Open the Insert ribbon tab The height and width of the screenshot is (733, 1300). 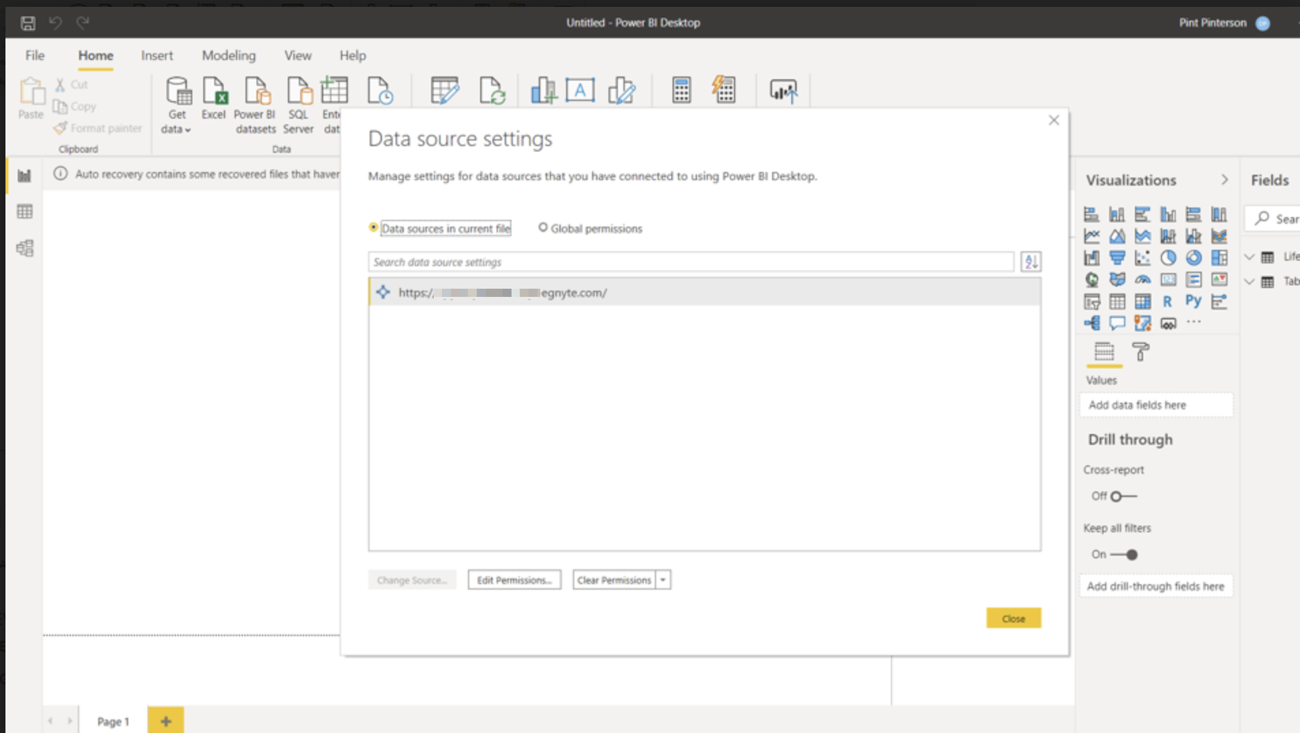157,55
